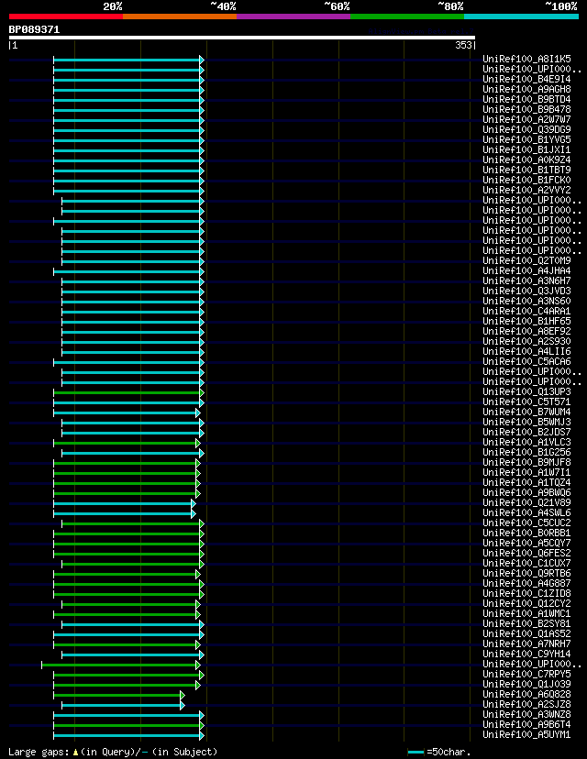Select the UniRef100_B1YVG5 label
587x759 pixels.
tap(526, 139)
